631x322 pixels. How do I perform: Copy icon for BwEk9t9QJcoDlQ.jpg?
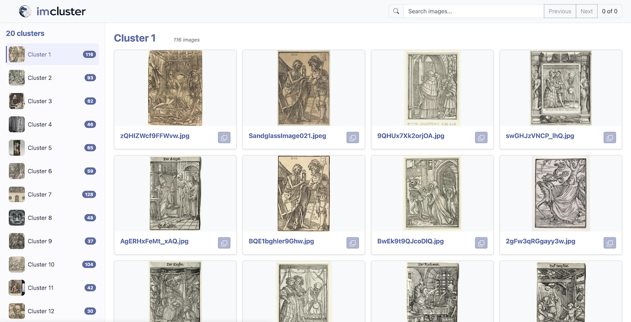(481, 243)
